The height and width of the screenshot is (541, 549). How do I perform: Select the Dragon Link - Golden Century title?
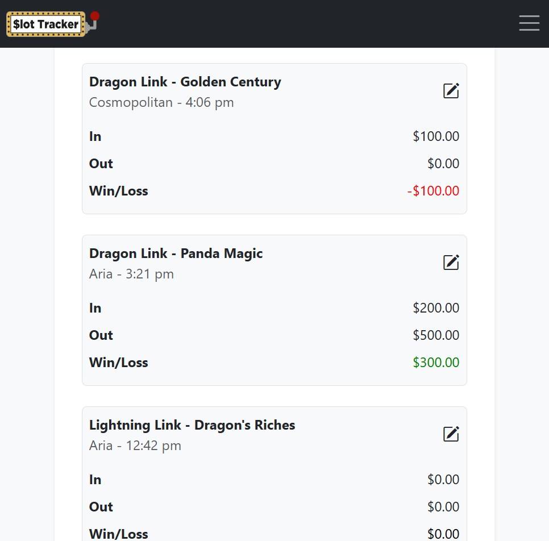(185, 82)
